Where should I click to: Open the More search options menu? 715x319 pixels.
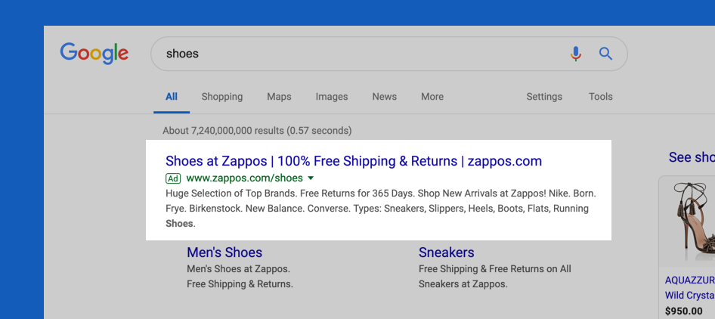point(432,97)
